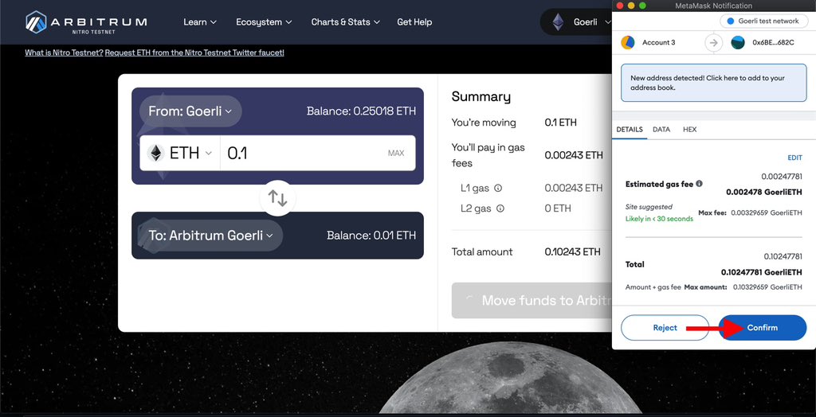Click the amount input field showing 0.1

pos(303,153)
